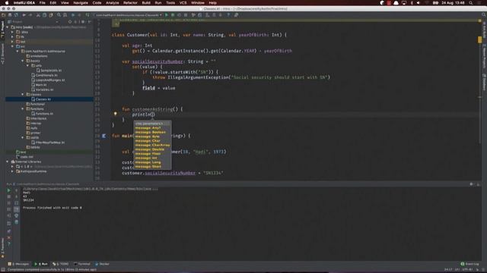Select Main.kt in the project tree
The width and height of the screenshot is (487, 273).
[x=39, y=85]
